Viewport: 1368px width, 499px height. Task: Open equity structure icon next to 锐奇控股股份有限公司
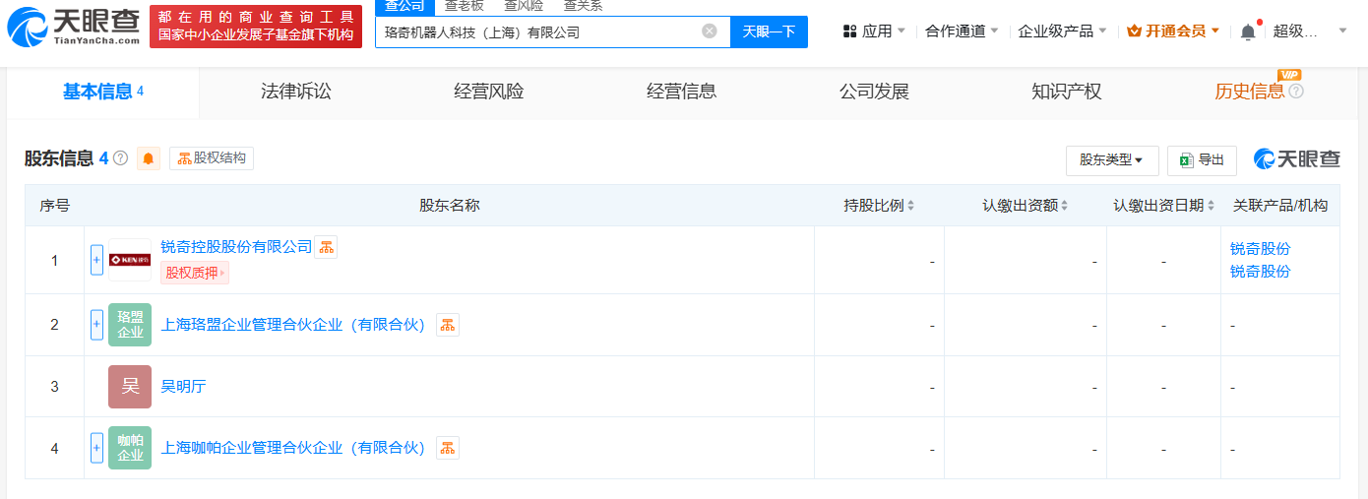tap(326, 247)
